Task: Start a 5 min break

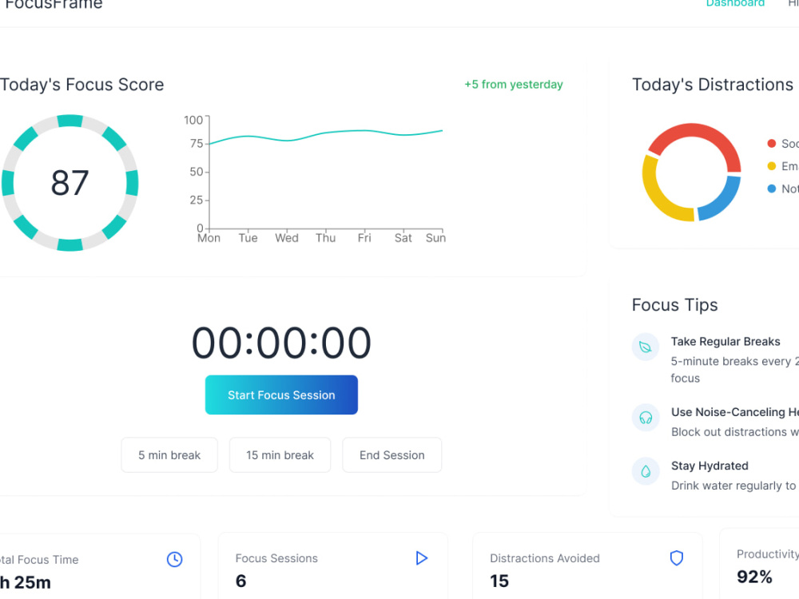Action: pyautogui.click(x=169, y=455)
